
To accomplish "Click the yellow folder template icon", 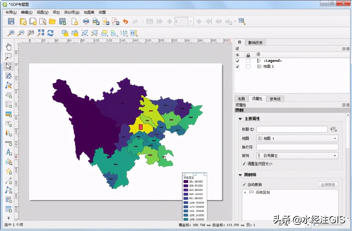I will click(52, 21).
